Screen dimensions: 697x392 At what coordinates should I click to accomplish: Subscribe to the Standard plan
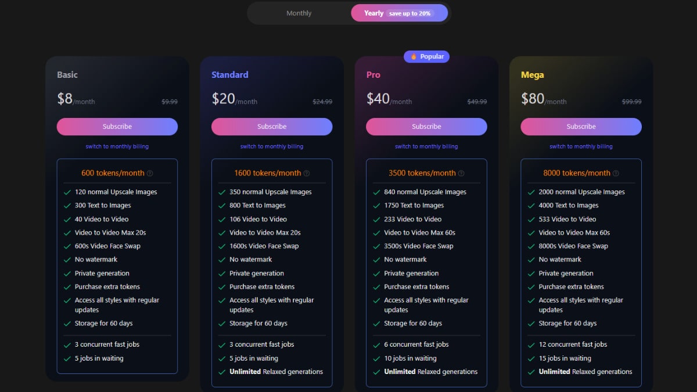click(x=272, y=127)
